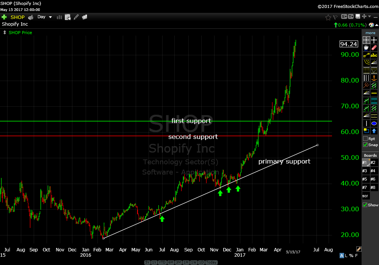Viewport: 379px width, 265px height.
Task: Choose the abc text annotation tool
Action: pyautogui.click(x=374, y=55)
